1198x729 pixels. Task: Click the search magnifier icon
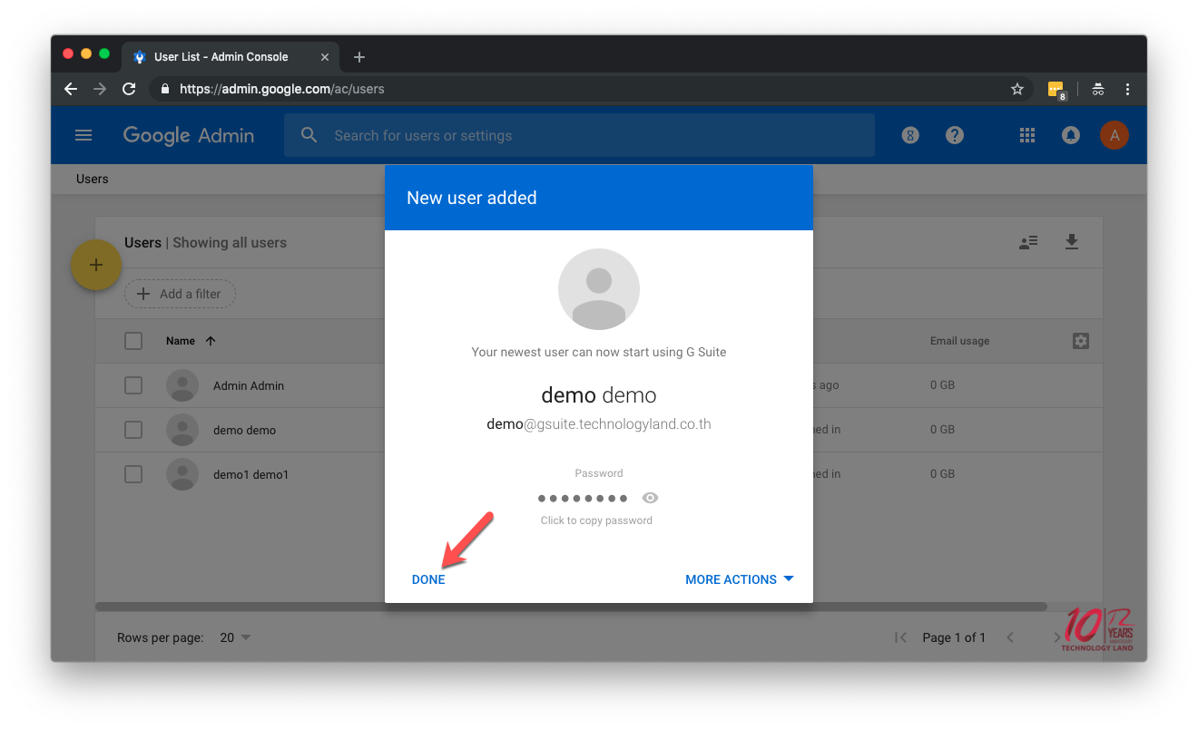point(309,135)
